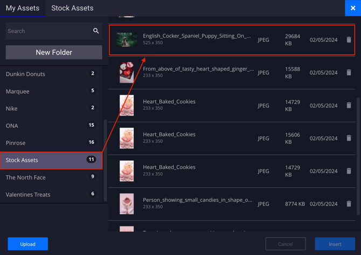This screenshot has width=361, height=255.
Task: Click the Upload button
Action: pyautogui.click(x=28, y=244)
